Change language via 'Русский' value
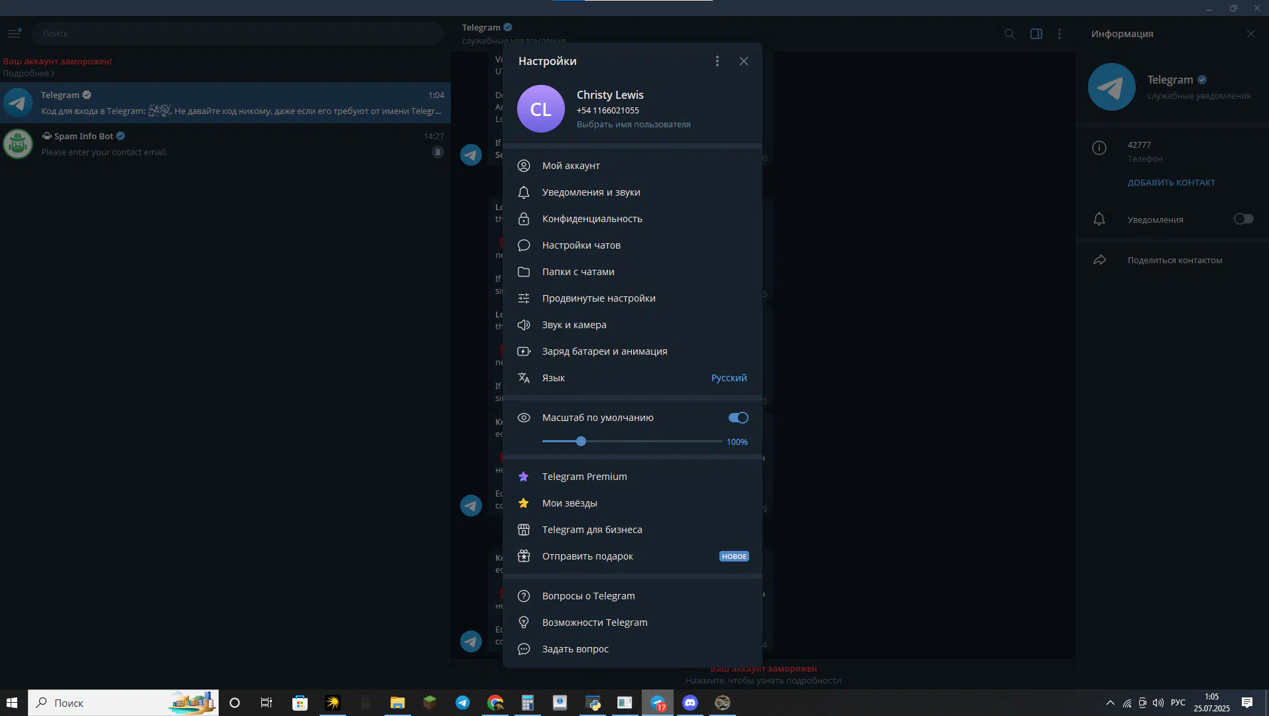Image resolution: width=1269 pixels, height=716 pixels. (x=729, y=378)
